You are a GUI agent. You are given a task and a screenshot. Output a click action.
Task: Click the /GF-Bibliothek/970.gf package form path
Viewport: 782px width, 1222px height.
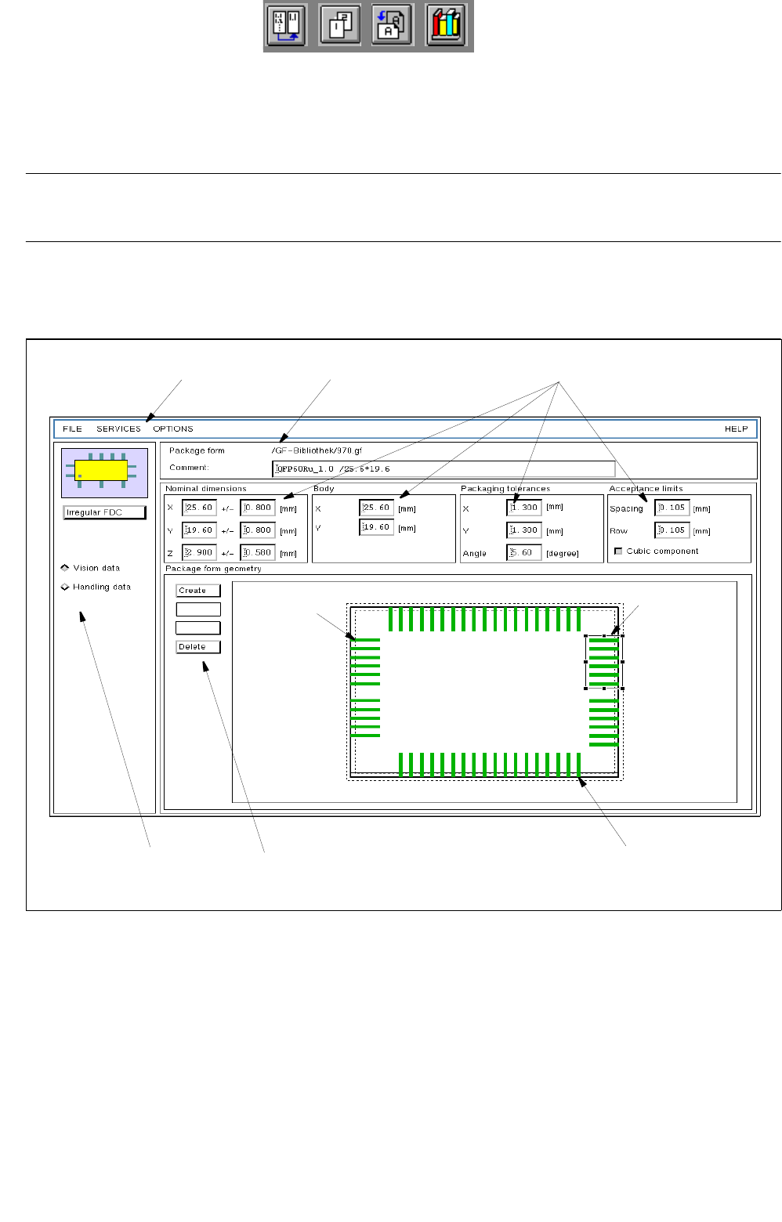(x=317, y=451)
